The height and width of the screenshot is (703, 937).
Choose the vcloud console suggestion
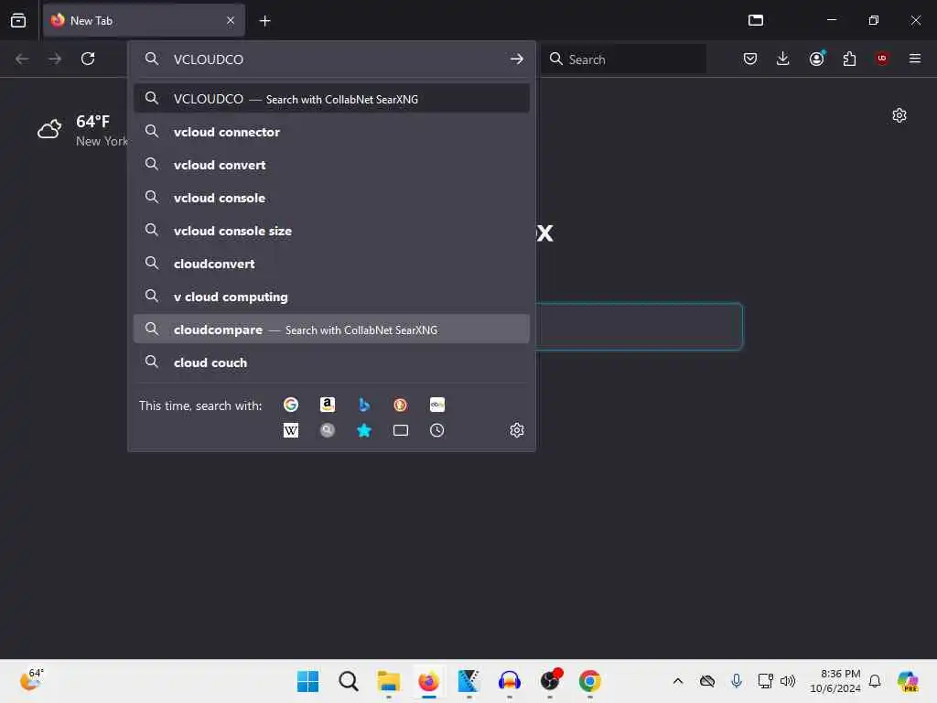click(331, 198)
